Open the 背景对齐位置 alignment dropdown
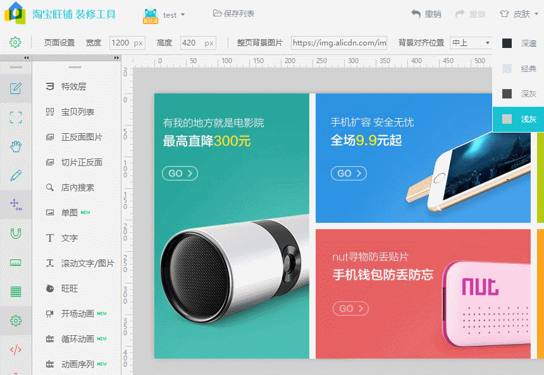This screenshot has width=544, height=375. (471, 42)
